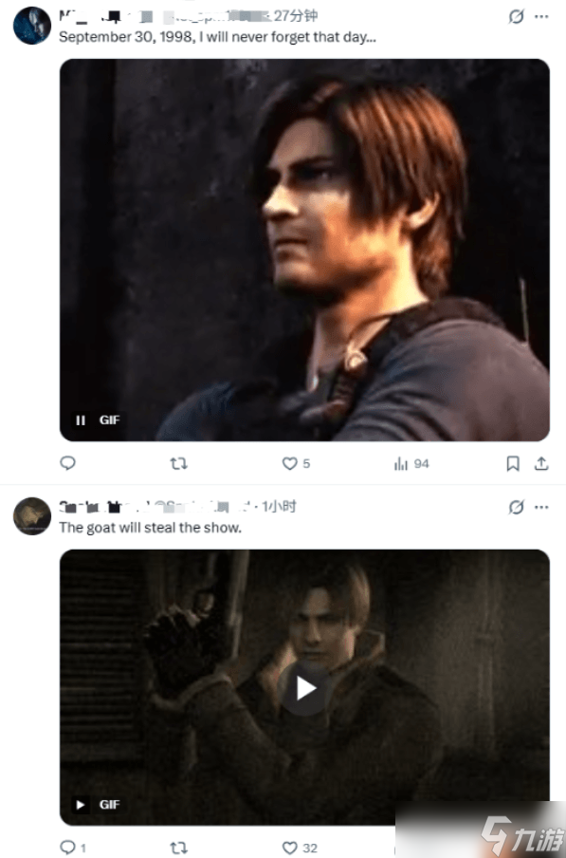Repost the goat will steal the show post

tap(178, 848)
